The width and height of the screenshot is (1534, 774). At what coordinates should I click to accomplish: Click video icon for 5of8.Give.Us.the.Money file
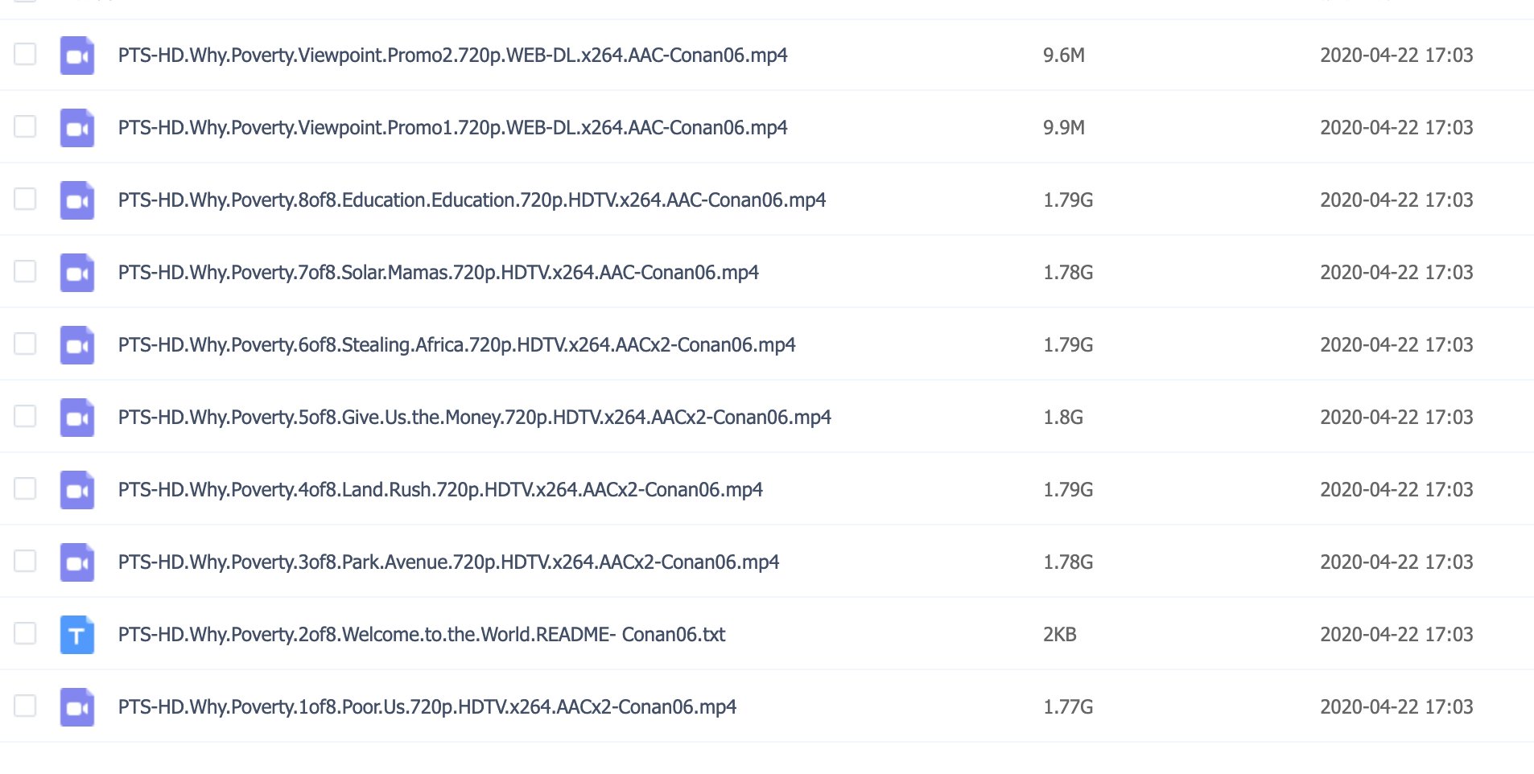point(77,418)
